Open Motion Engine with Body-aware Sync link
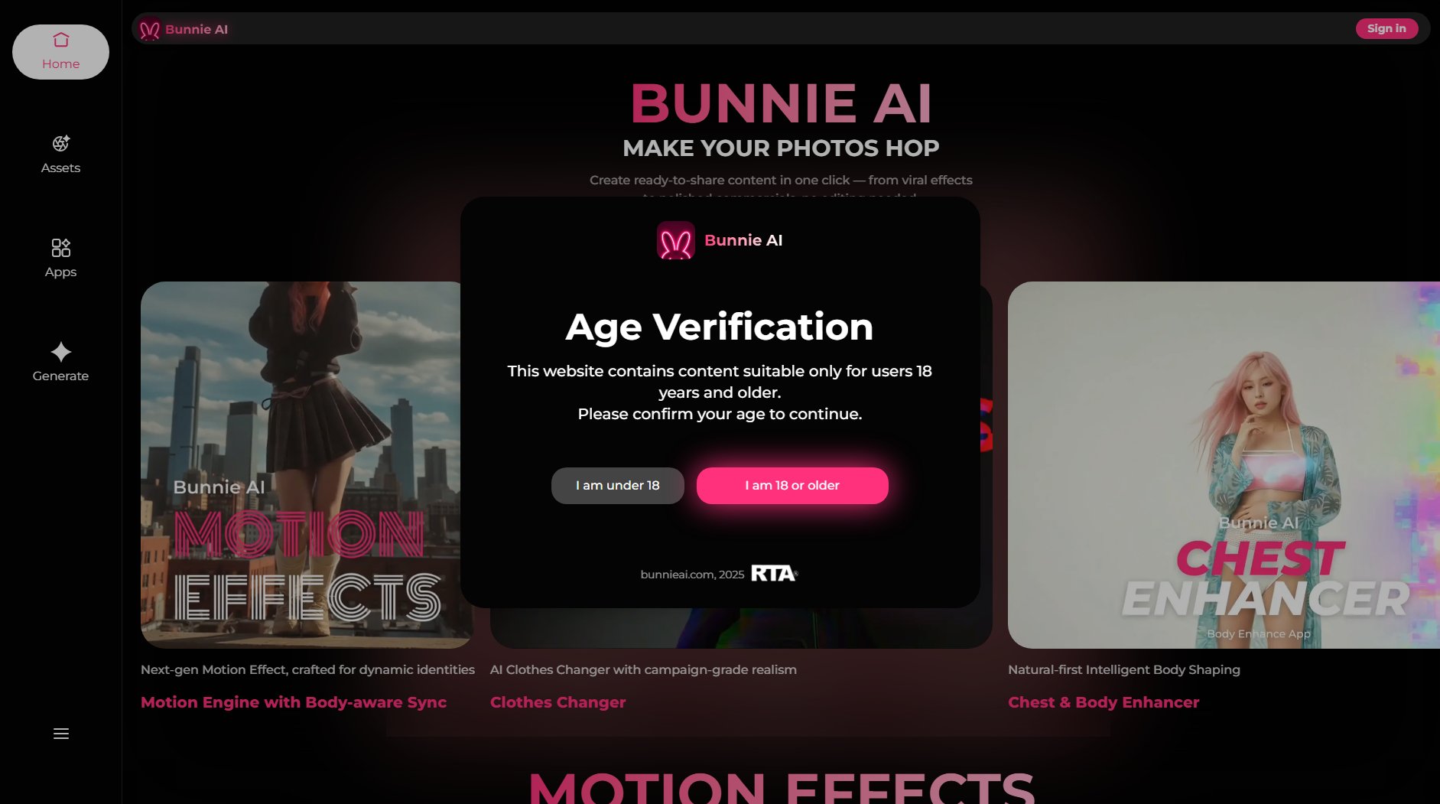The height and width of the screenshot is (804, 1440). (x=294, y=702)
